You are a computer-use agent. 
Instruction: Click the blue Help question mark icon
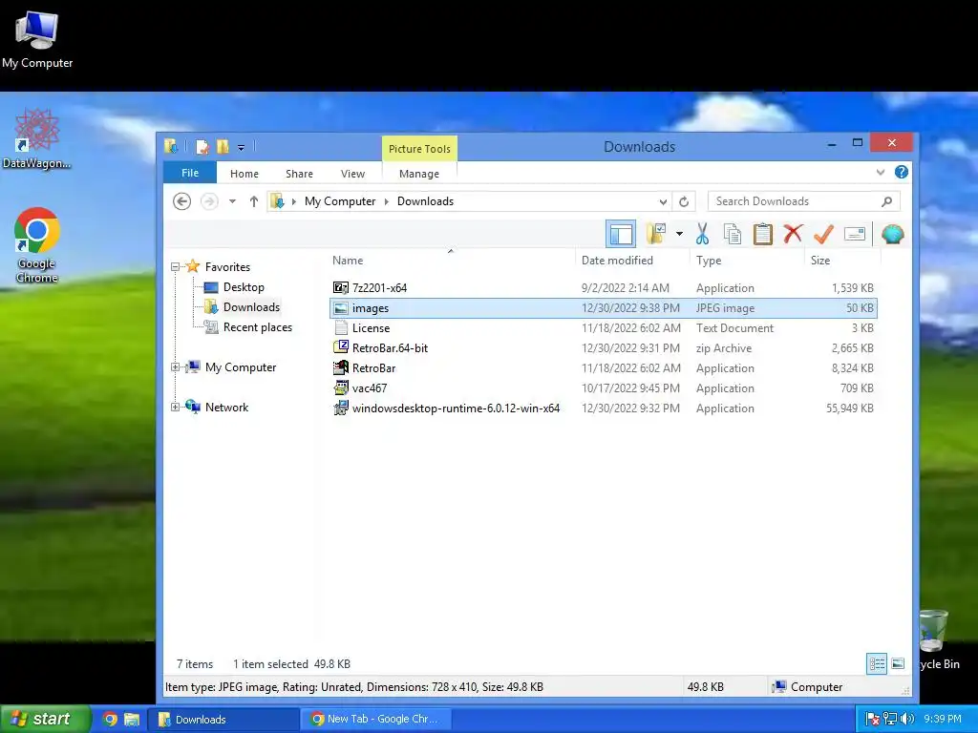tap(902, 172)
